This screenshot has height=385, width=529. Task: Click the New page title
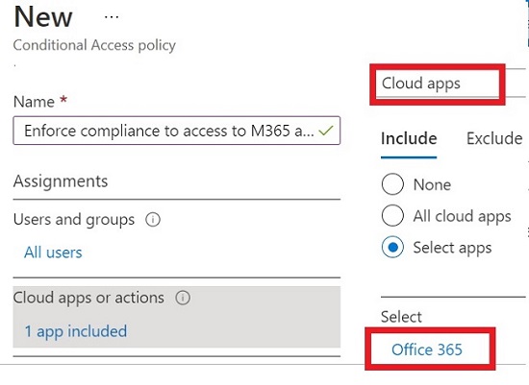pos(43,17)
